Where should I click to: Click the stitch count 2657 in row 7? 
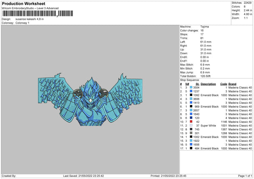click(196, 110)
